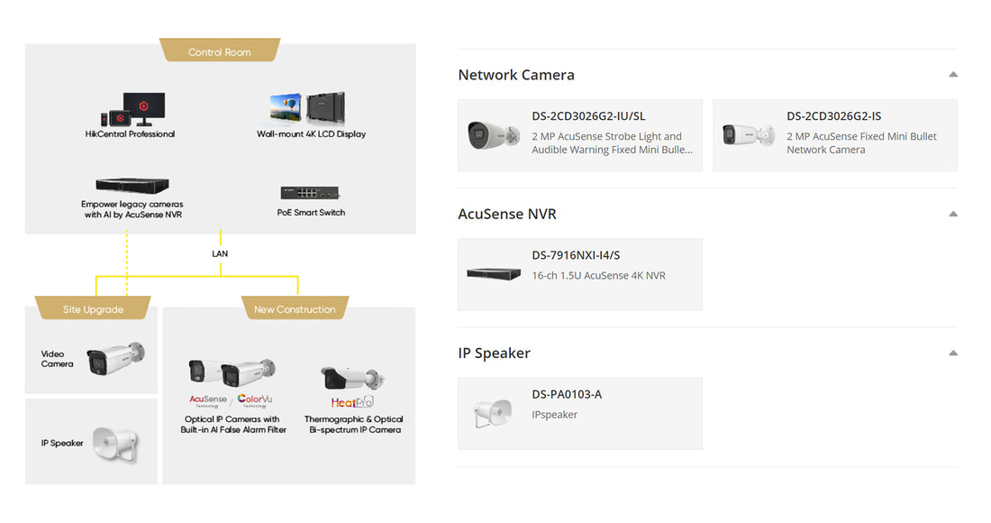Collapse the Network Camera section
Screen dimensions: 991x523
click(x=953, y=75)
